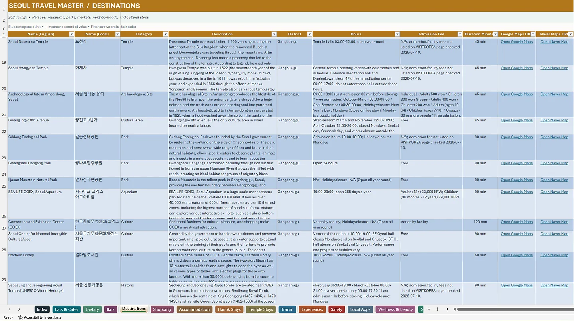The height and width of the screenshot is (321, 574).
Task: Open the Local Apps sheet tab
Action: pos(360,309)
